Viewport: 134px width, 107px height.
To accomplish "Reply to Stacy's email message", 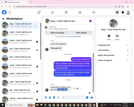I will (77, 89).
